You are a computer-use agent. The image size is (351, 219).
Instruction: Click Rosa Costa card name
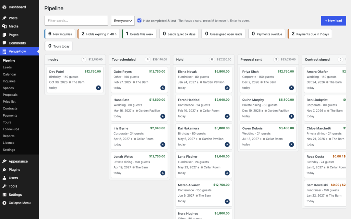click(x=315, y=157)
